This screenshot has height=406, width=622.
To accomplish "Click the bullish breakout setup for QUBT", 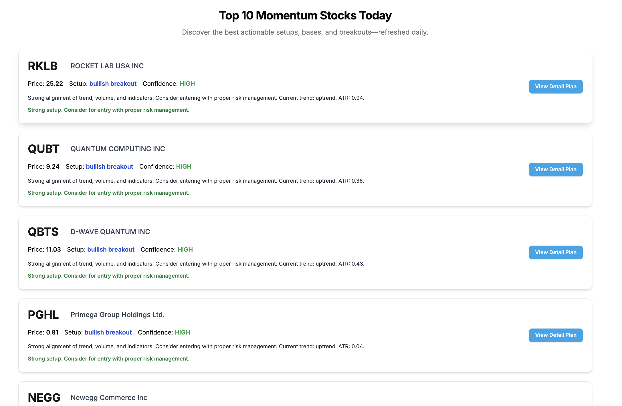I will pyautogui.click(x=110, y=167).
